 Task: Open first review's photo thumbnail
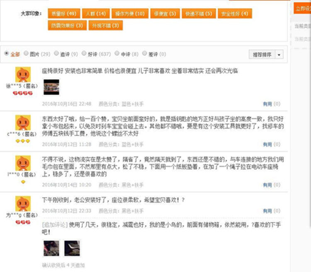51,87
